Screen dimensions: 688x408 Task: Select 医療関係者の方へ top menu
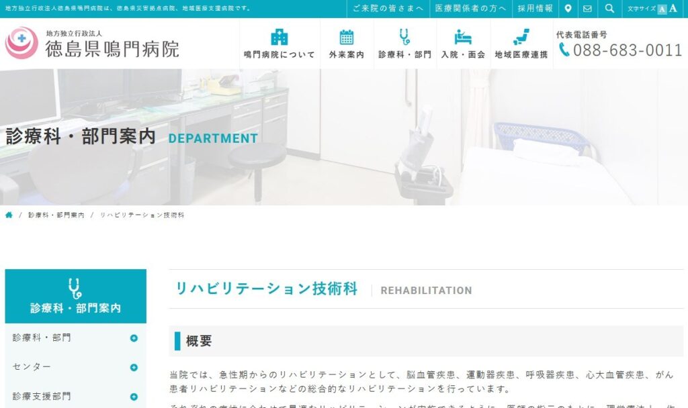coord(470,9)
